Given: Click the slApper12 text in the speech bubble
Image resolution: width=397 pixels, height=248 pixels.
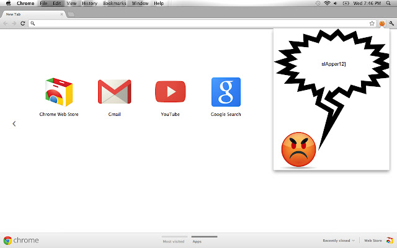Looking at the screenshot, I should (334, 64).
